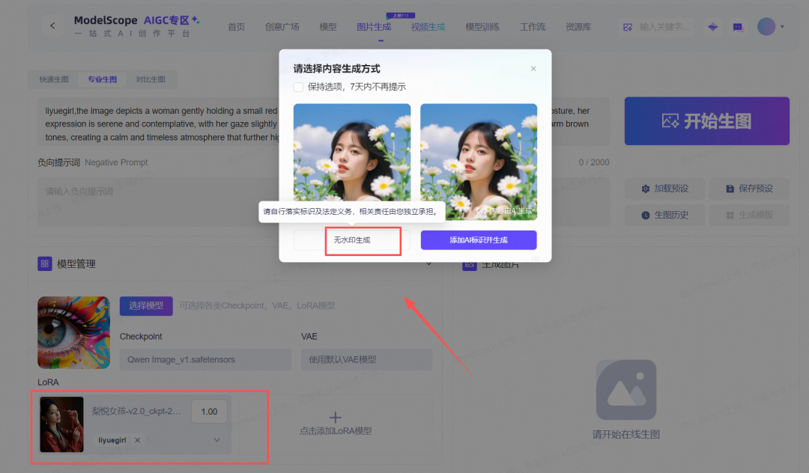Edit the LoRA weight 1.00 field
809x473 pixels.
pyautogui.click(x=209, y=412)
